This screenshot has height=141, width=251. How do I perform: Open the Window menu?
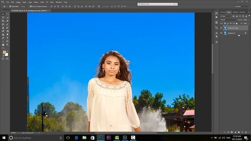(x=59, y=2)
